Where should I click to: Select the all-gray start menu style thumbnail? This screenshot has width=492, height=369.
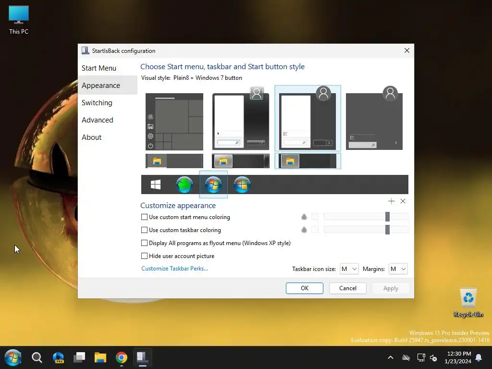(x=374, y=118)
